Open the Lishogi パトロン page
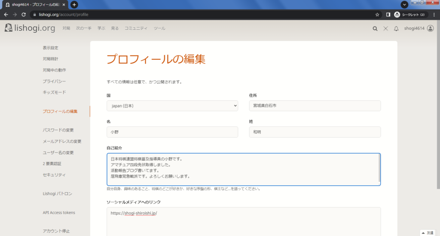 pyautogui.click(x=58, y=193)
